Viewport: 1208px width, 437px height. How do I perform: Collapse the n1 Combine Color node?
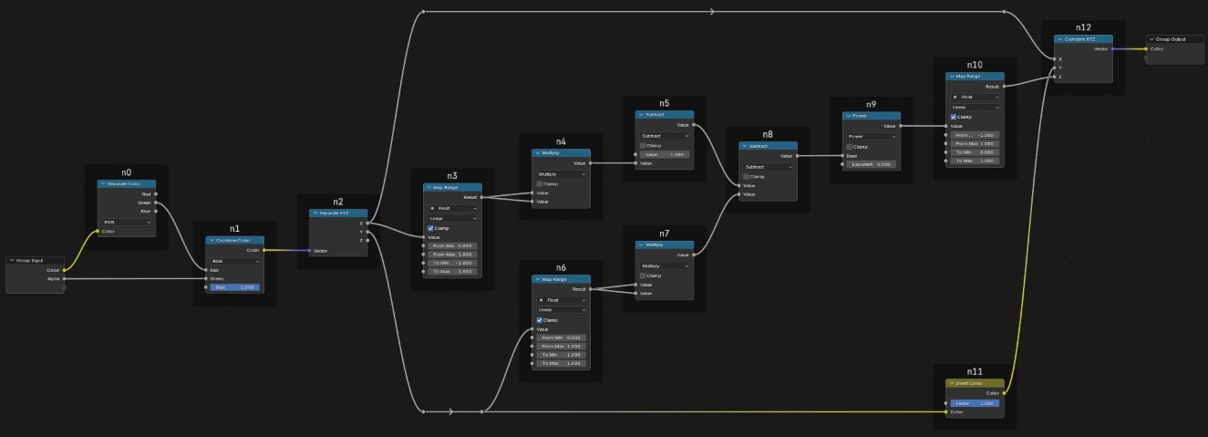point(212,240)
